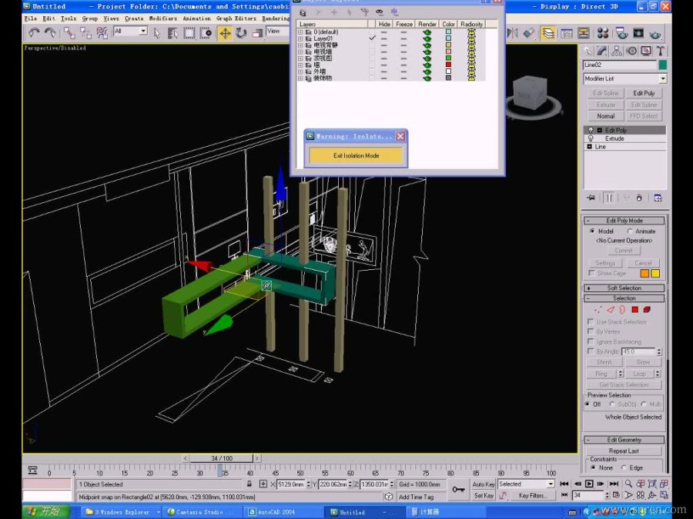Open the File menu
Viewport: 693px width, 519px height.
[x=31, y=18]
